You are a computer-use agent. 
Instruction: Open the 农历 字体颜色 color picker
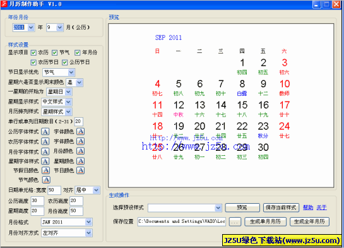pyautogui.click(x=81, y=141)
